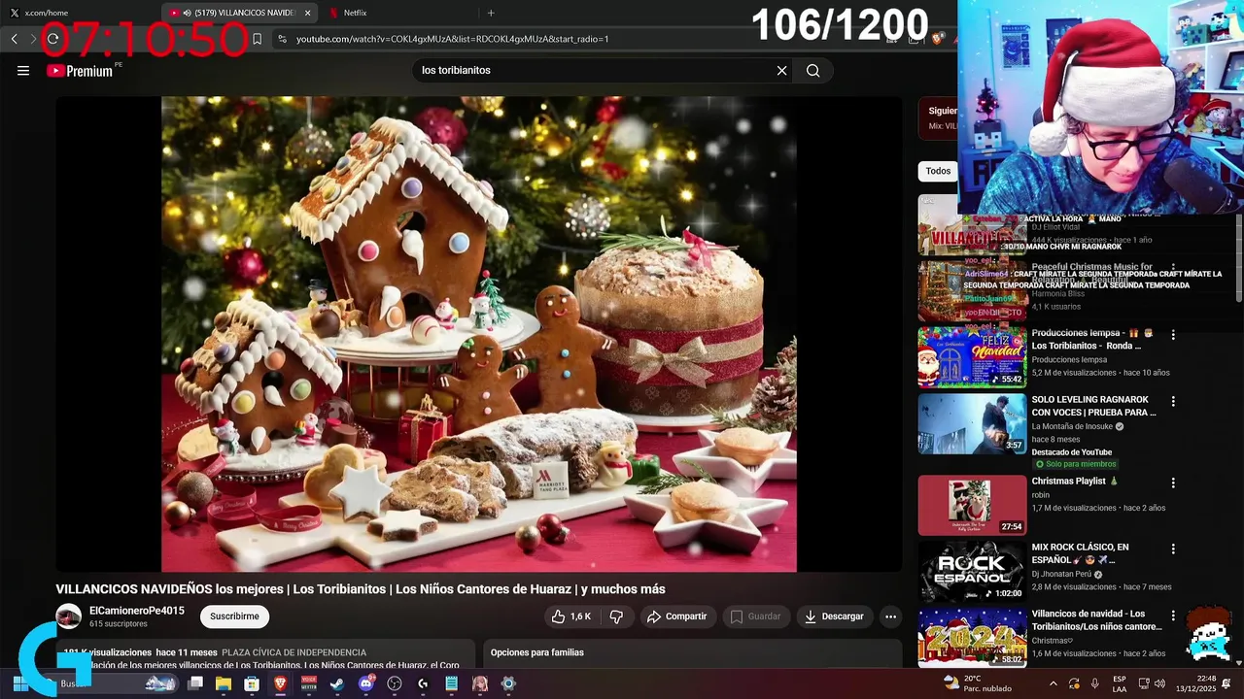Reload the current page
This screenshot has height=699, width=1244.
[x=52, y=39]
